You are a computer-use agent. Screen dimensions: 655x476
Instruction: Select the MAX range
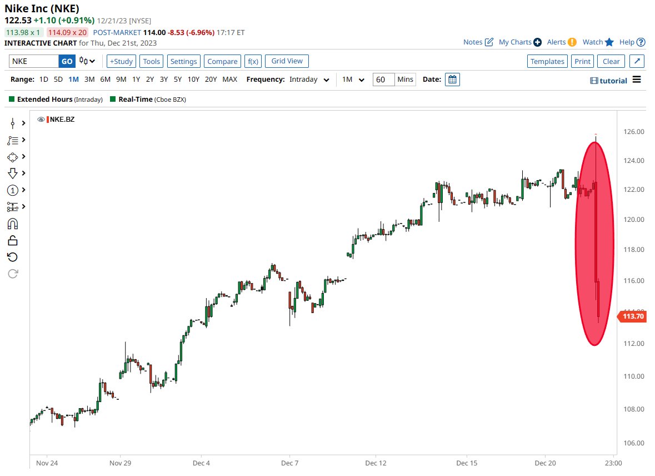coord(230,80)
